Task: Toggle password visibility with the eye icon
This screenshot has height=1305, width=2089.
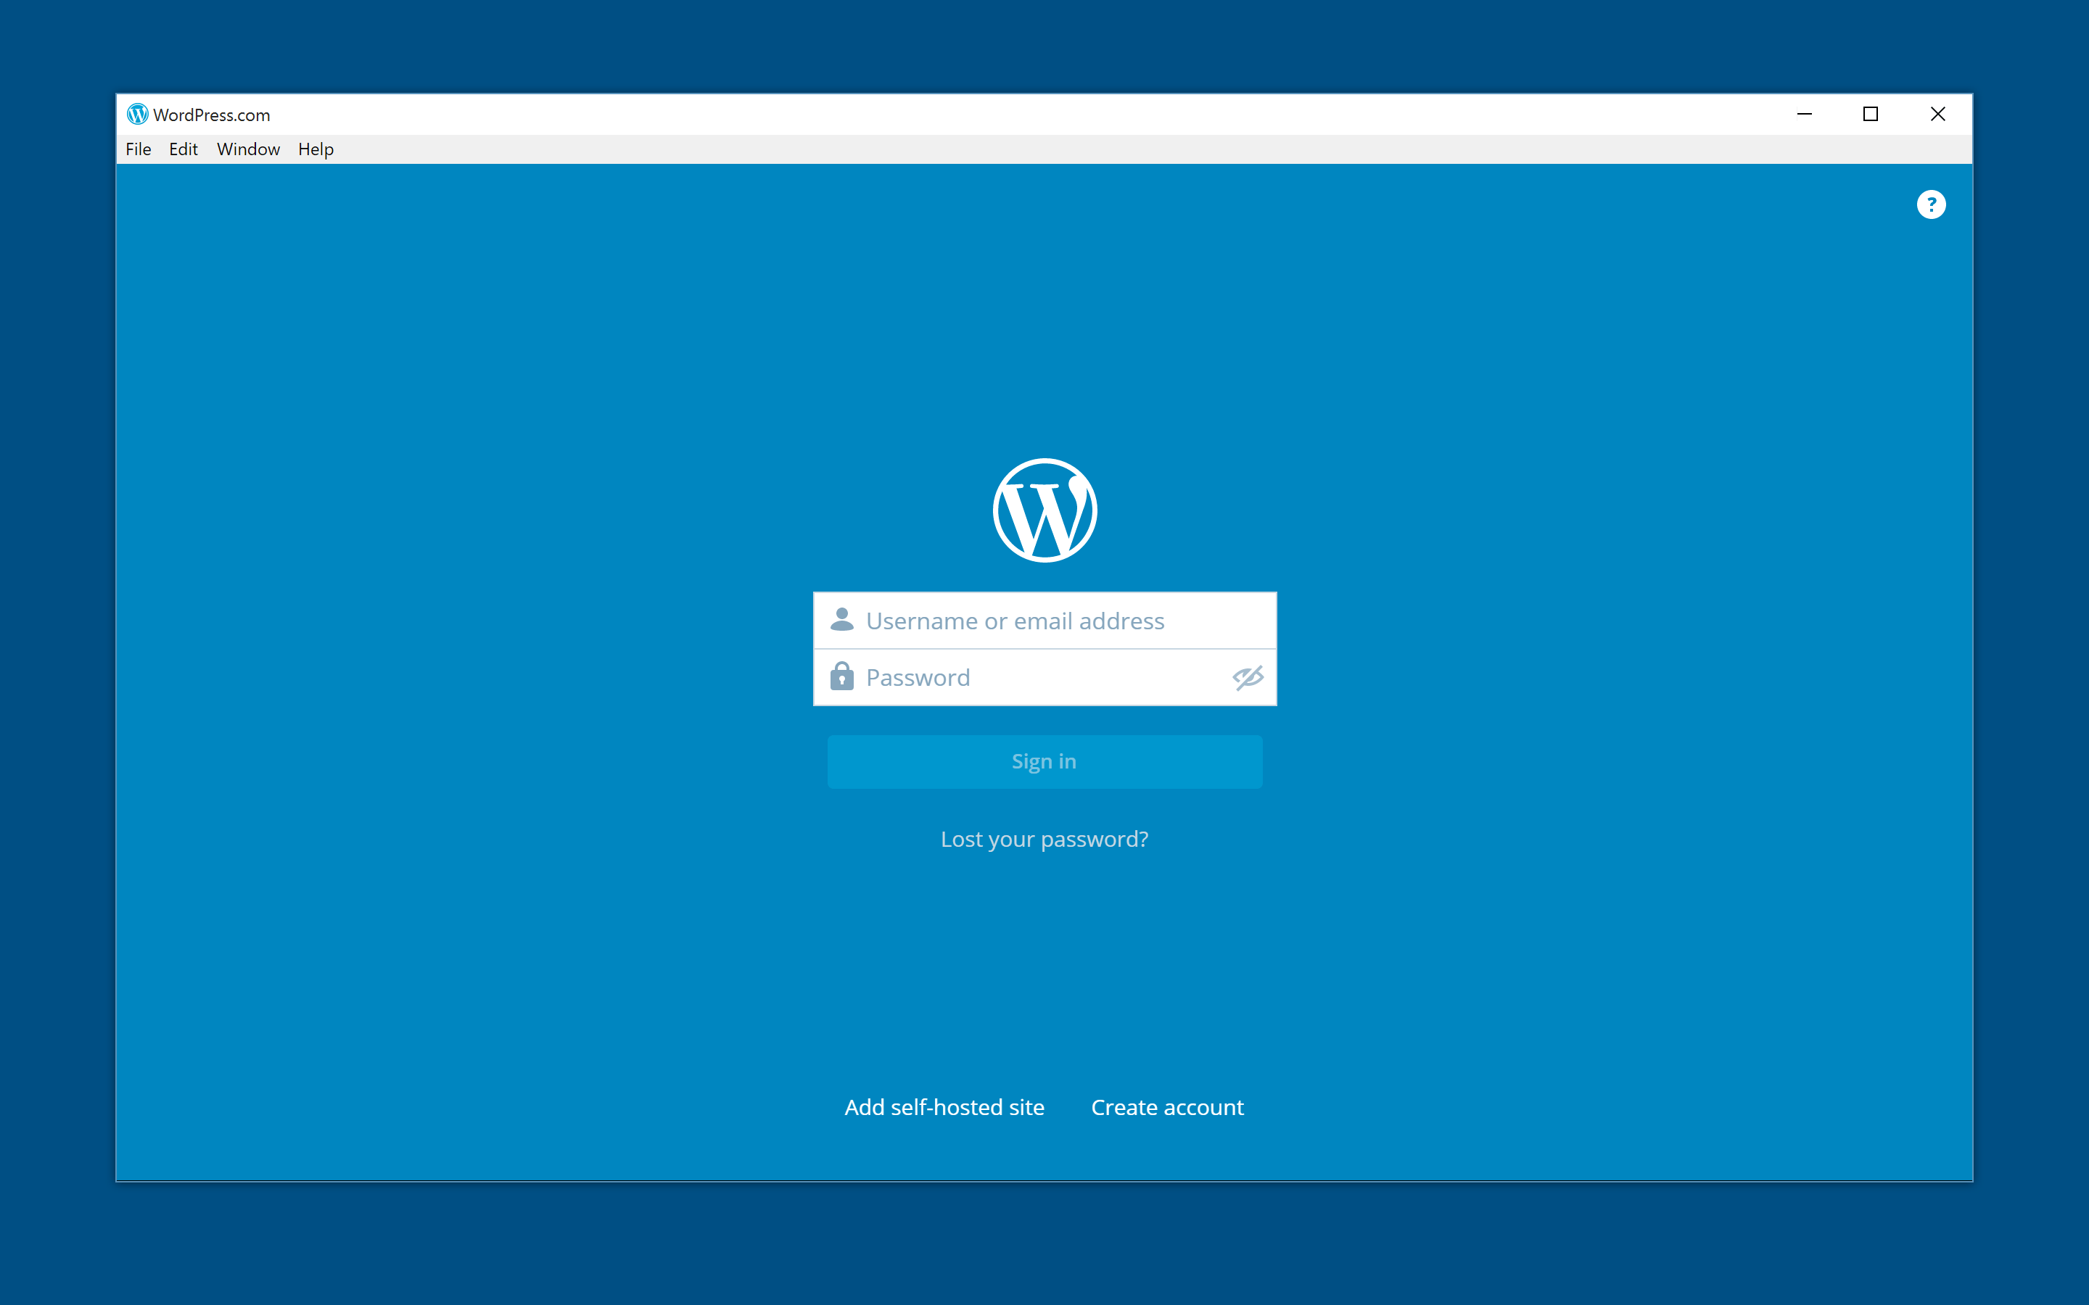Action: [x=1248, y=678]
